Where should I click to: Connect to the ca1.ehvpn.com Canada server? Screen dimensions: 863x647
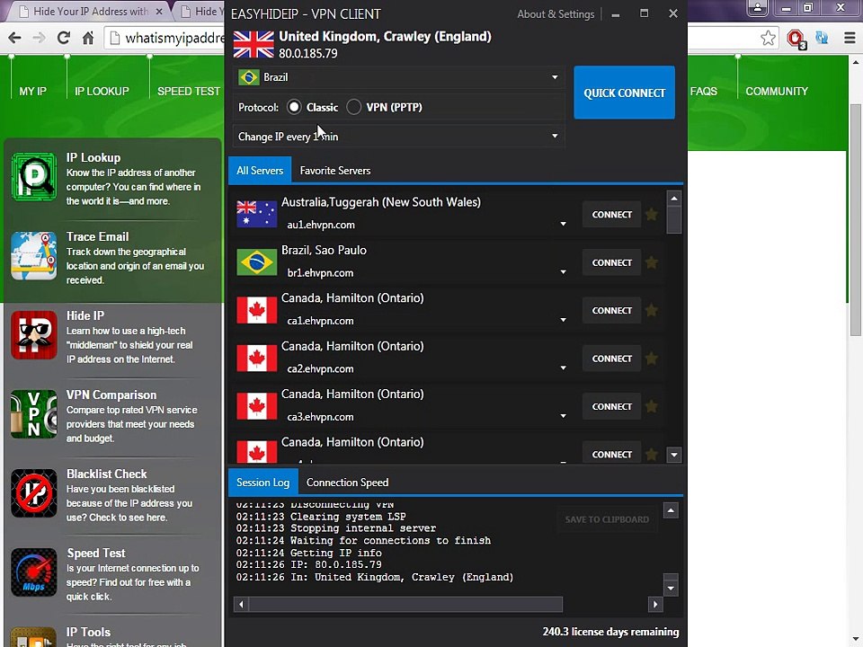point(611,311)
